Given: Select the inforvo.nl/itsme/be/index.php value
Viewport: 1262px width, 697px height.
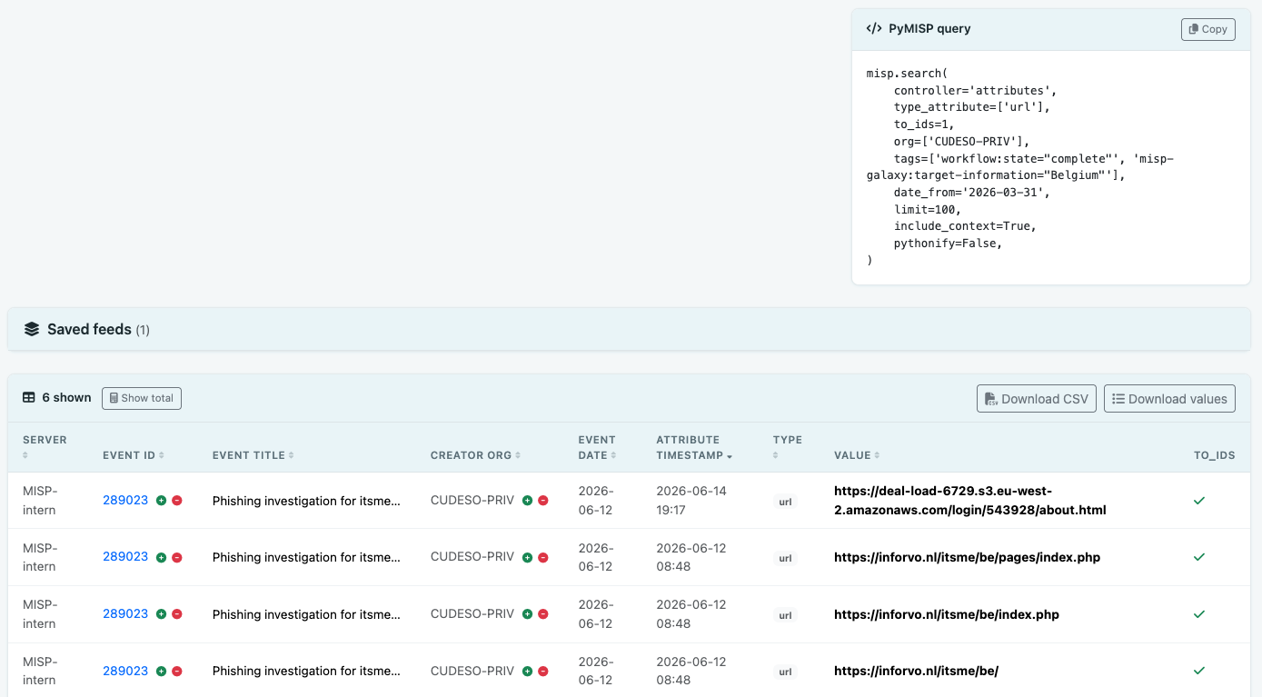Looking at the screenshot, I should [947, 614].
